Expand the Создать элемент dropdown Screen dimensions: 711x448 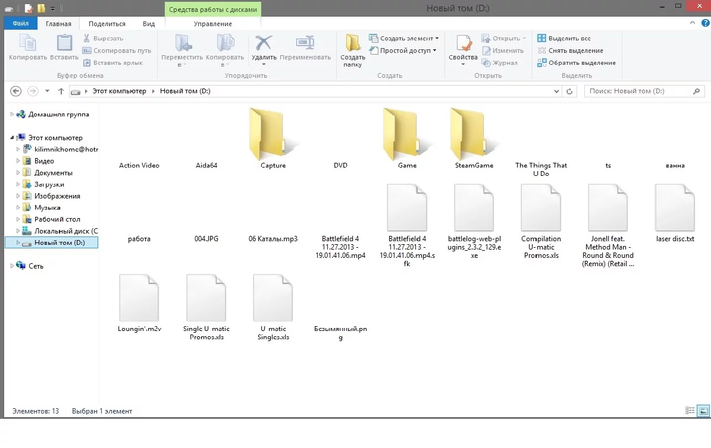tap(403, 37)
